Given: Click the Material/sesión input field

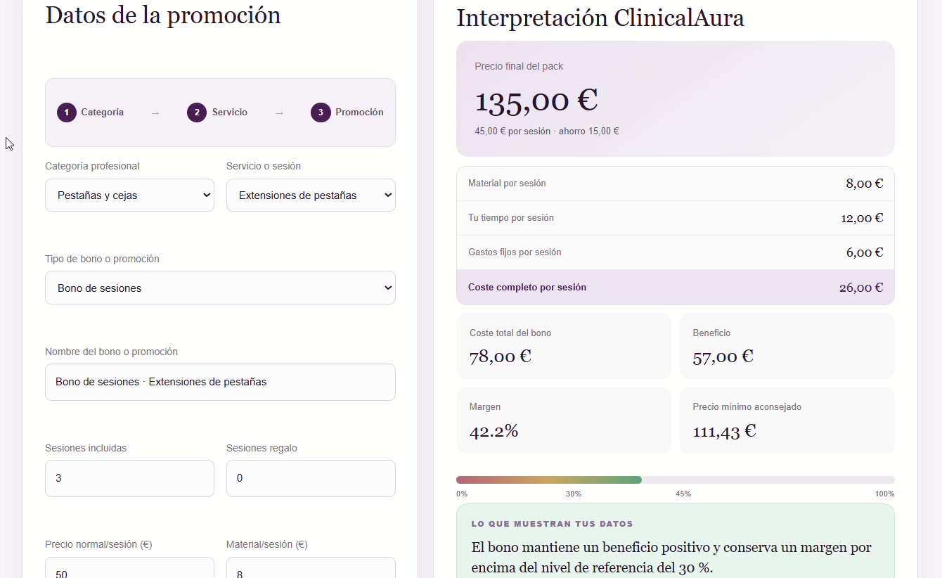Looking at the screenshot, I should point(311,568).
